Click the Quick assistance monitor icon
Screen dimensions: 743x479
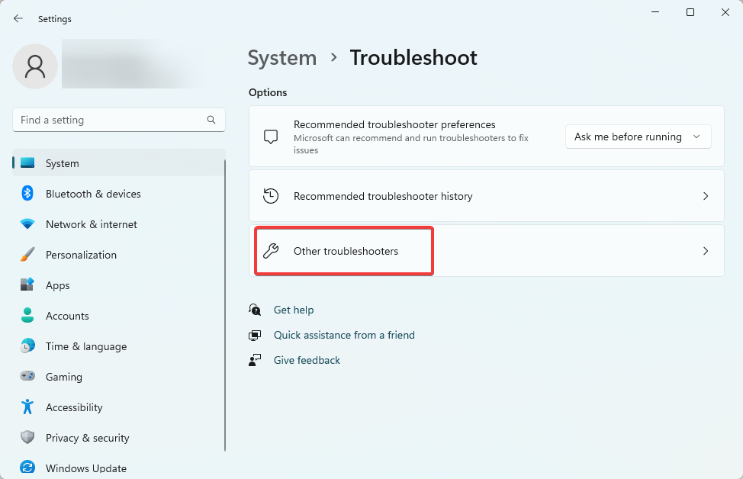point(255,336)
